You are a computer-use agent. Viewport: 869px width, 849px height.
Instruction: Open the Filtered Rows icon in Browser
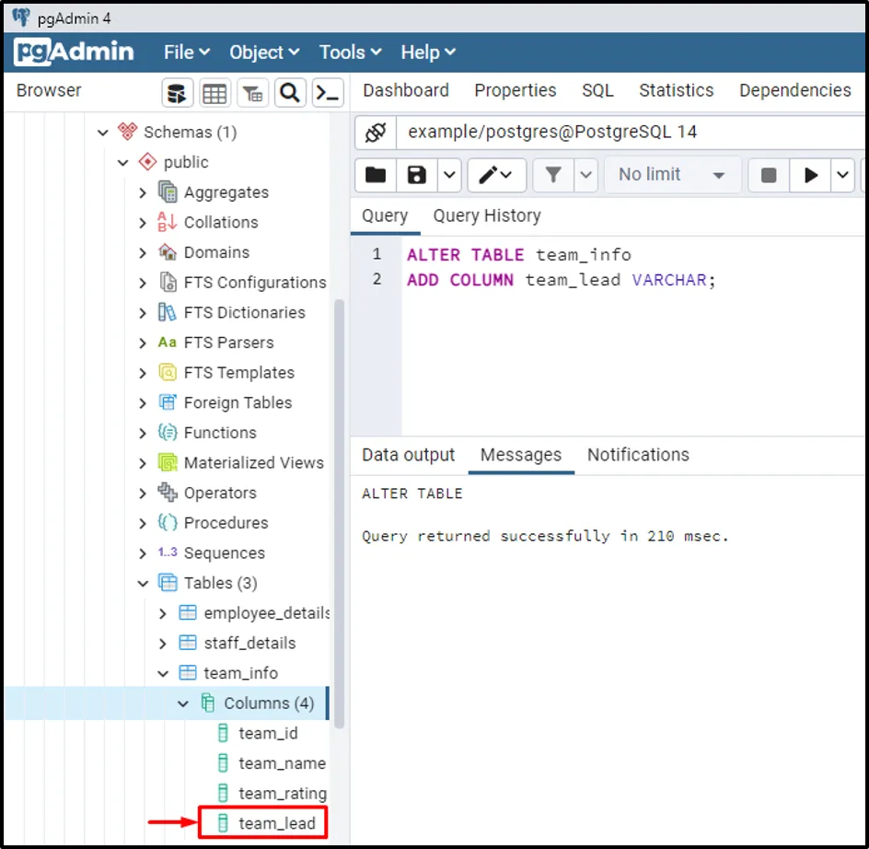[252, 92]
